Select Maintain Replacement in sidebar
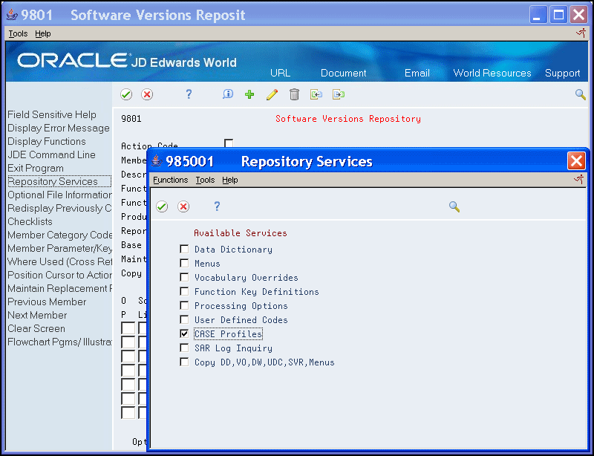This screenshot has height=456, width=594. tap(59, 288)
